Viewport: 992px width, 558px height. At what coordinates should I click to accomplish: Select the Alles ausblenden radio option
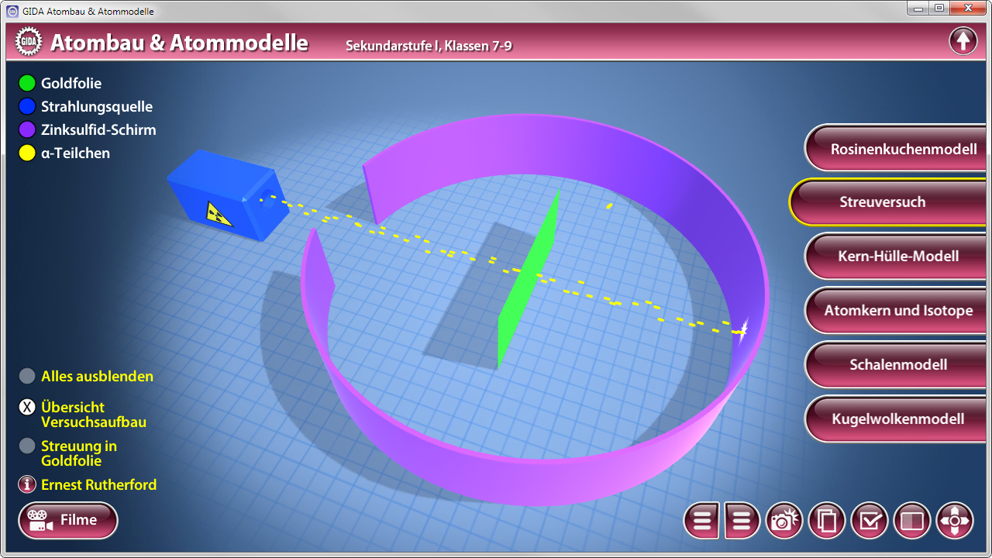27,377
